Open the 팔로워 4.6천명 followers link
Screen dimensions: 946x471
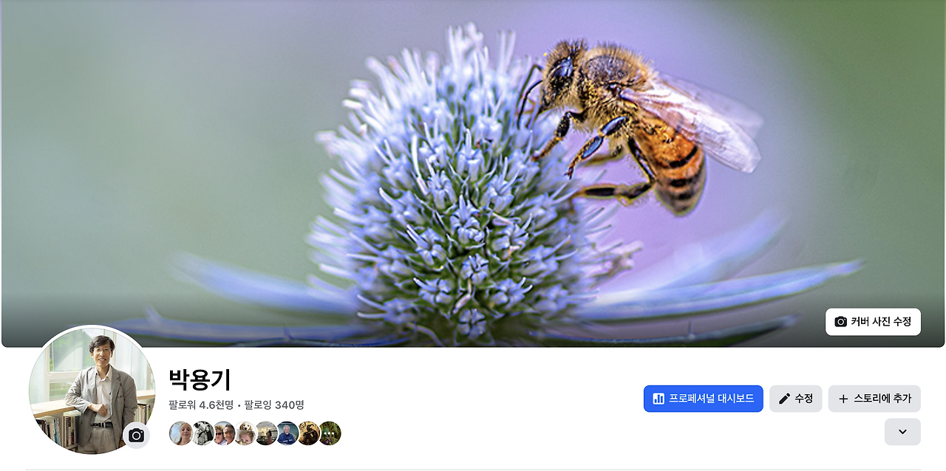[x=201, y=405]
